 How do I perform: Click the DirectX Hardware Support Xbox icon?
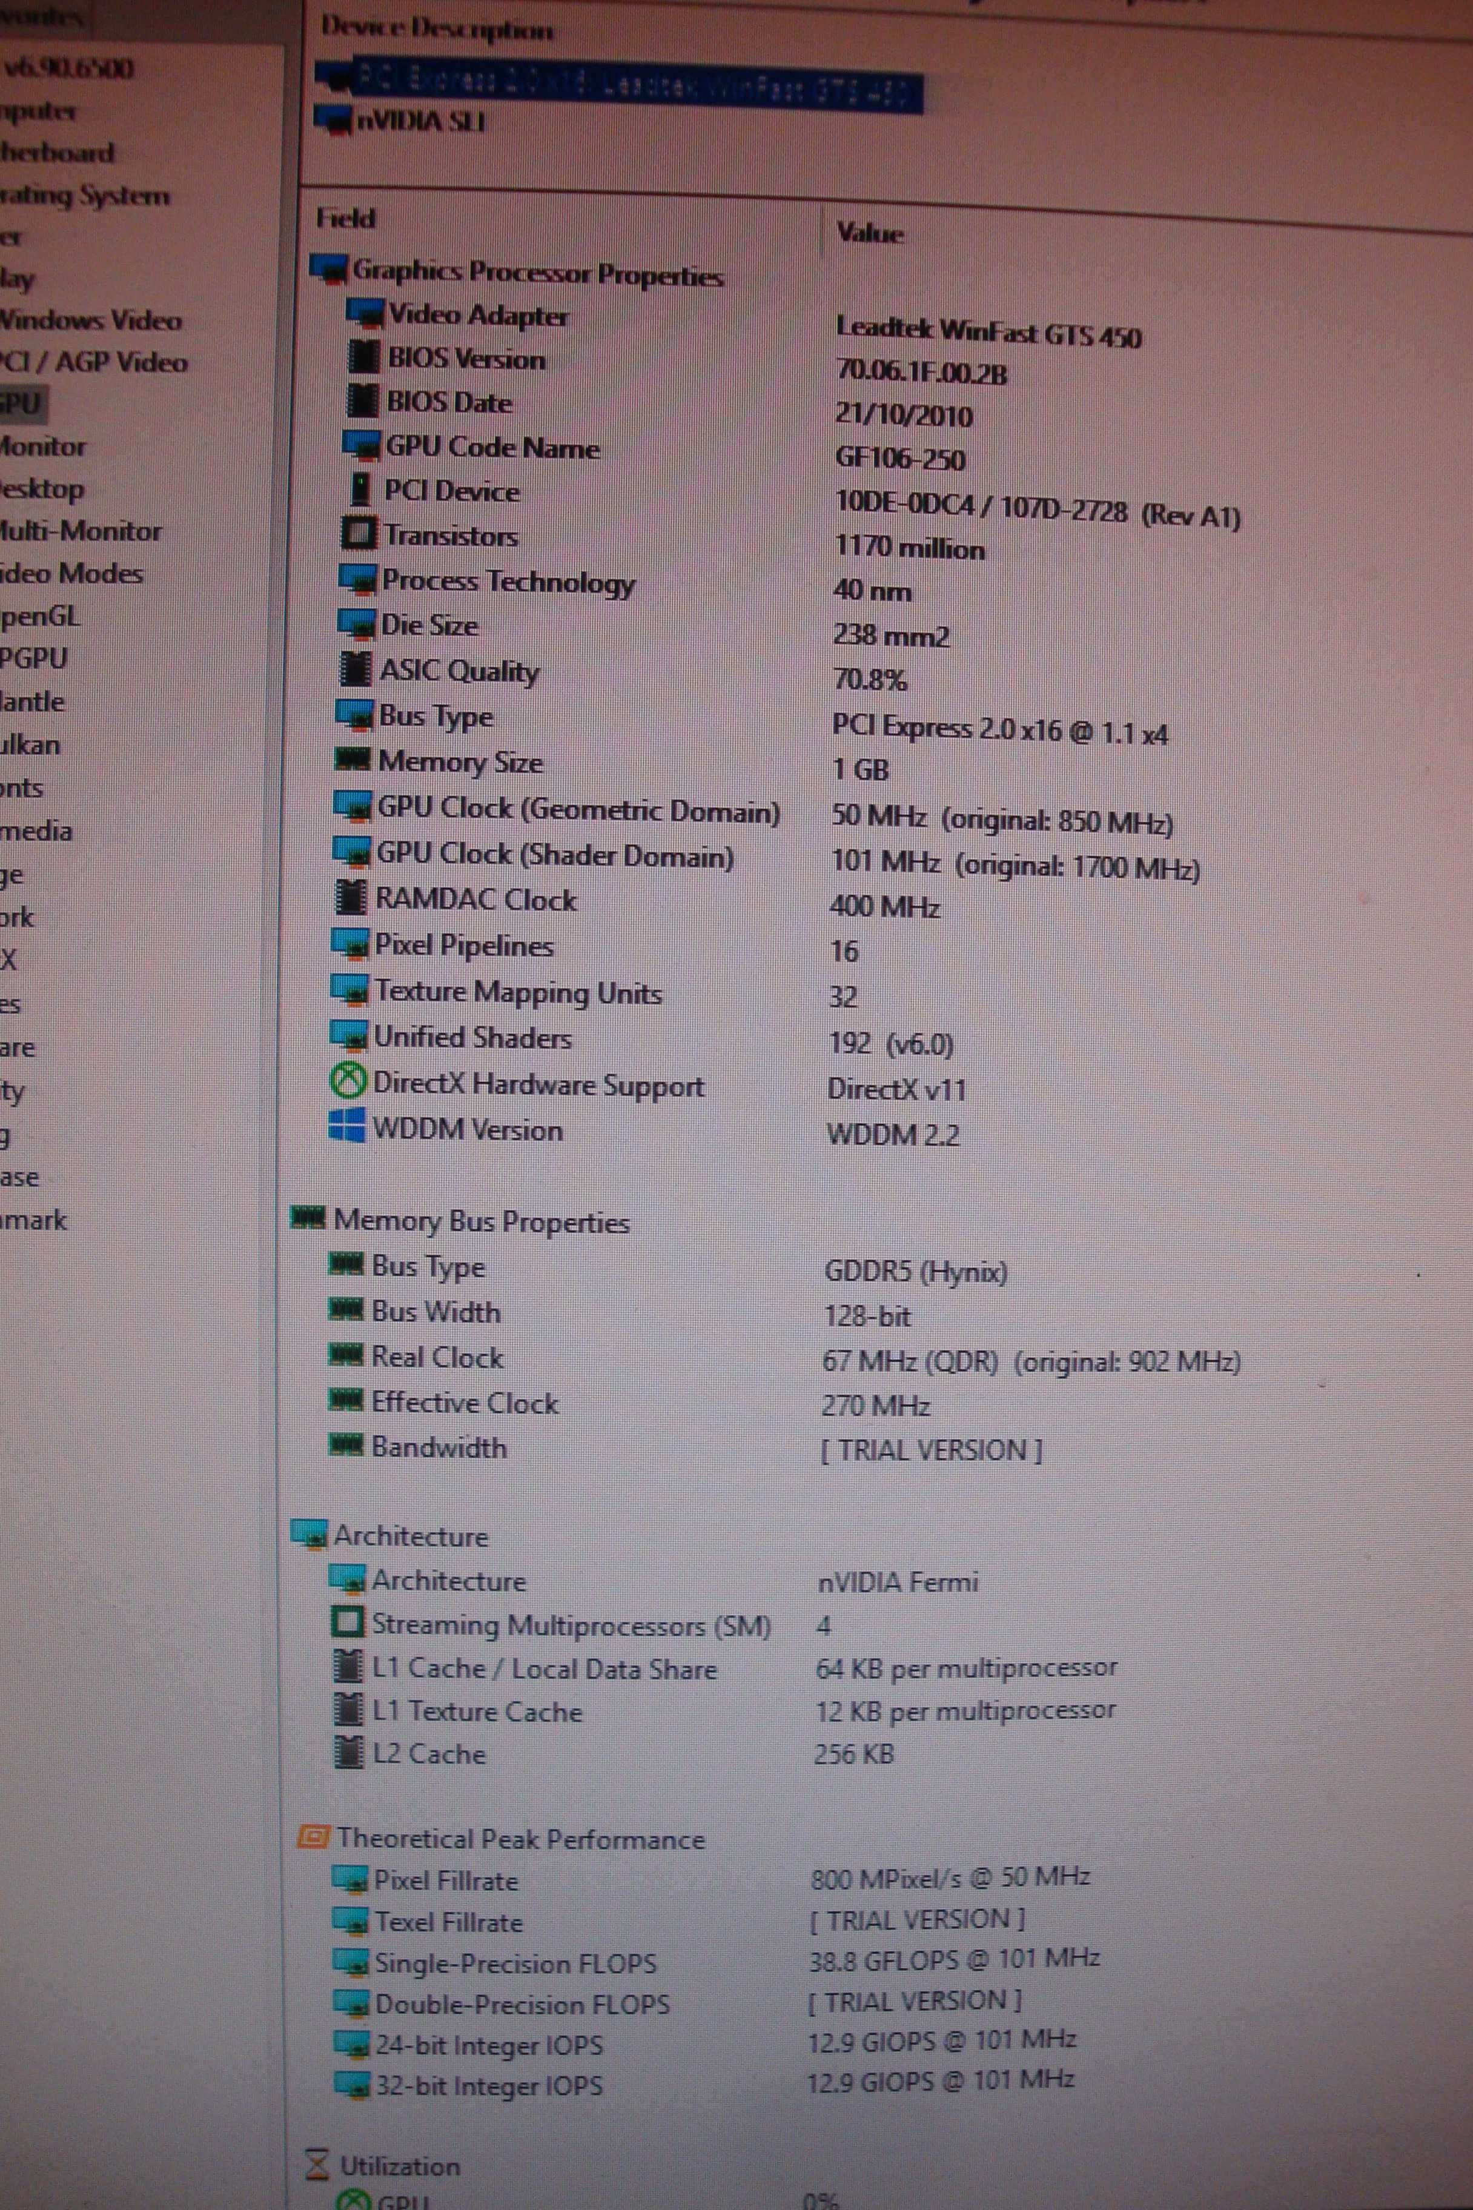[x=348, y=1080]
